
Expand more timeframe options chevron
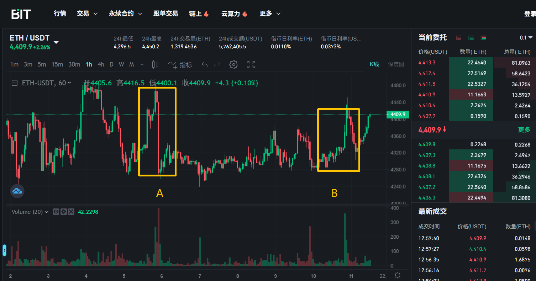142,65
